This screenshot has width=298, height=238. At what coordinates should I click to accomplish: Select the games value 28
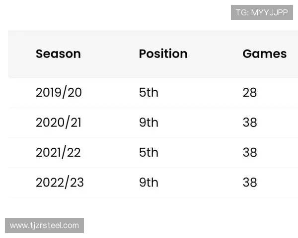coord(250,92)
